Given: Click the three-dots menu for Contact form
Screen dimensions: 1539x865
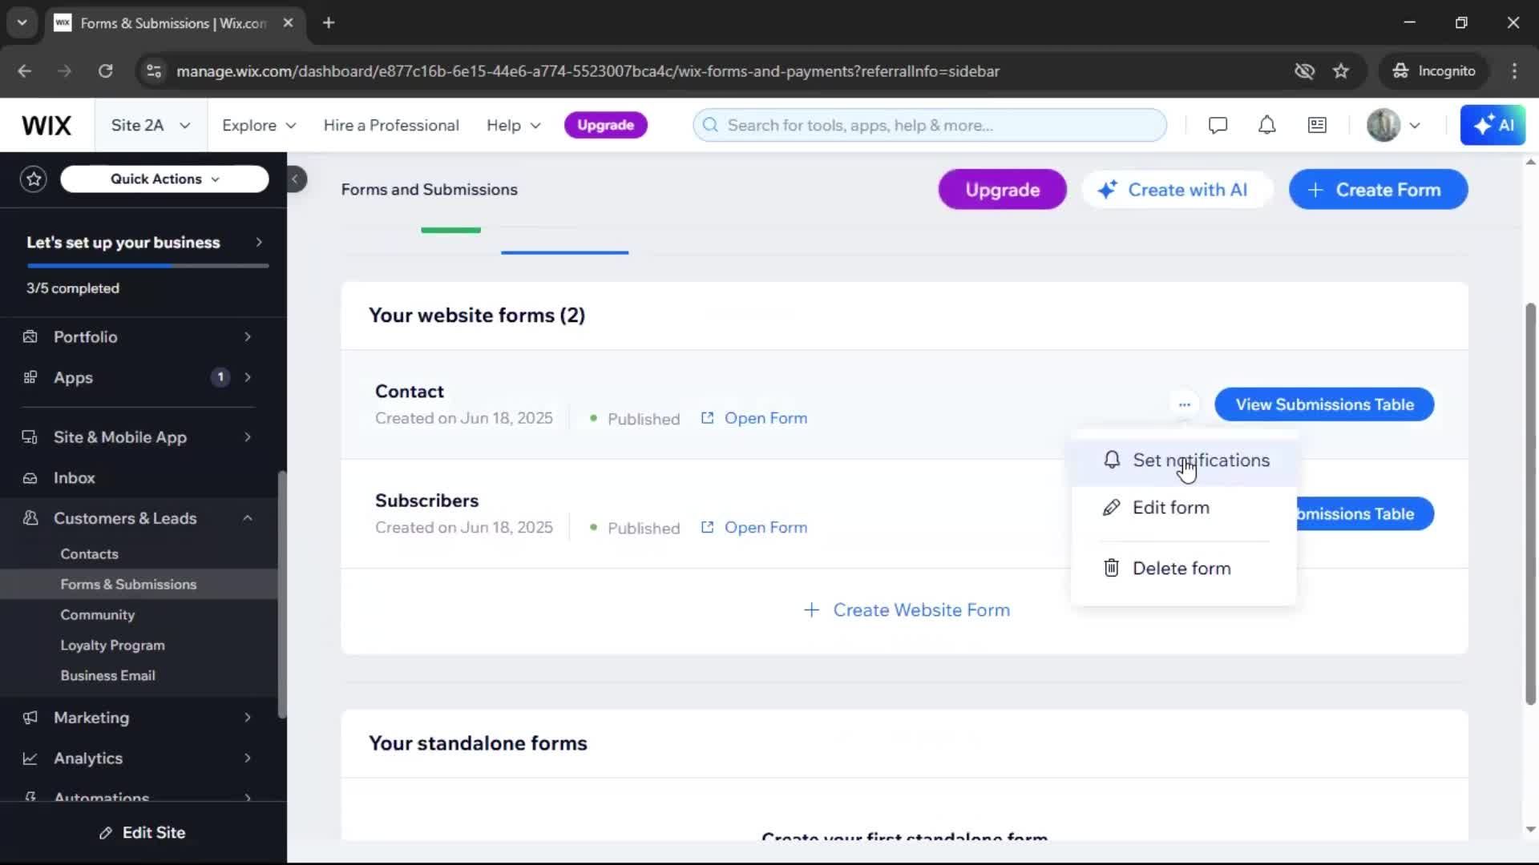Looking at the screenshot, I should 1184,404.
